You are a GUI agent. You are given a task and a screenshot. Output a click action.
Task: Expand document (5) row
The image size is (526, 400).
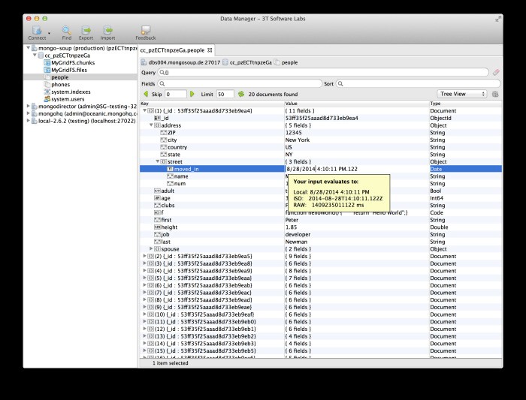click(x=144, y=278)
